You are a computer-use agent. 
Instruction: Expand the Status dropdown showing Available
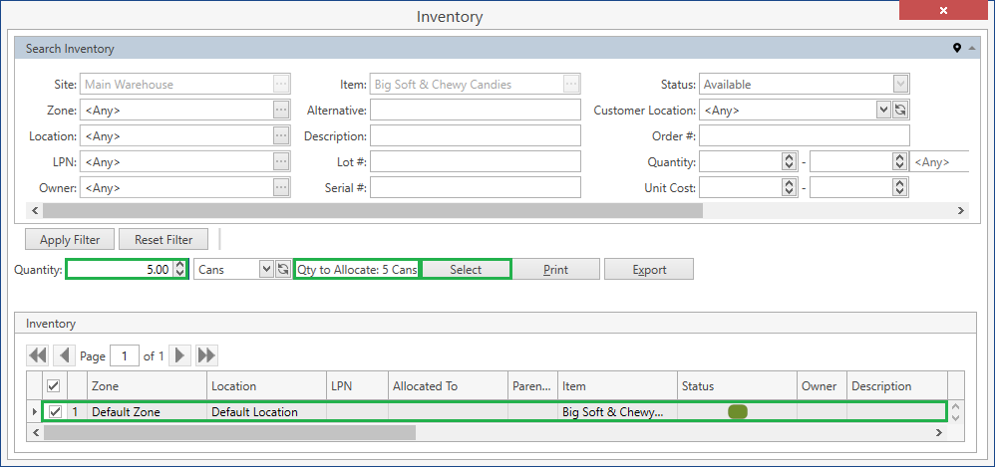click(x=900, y=85)
